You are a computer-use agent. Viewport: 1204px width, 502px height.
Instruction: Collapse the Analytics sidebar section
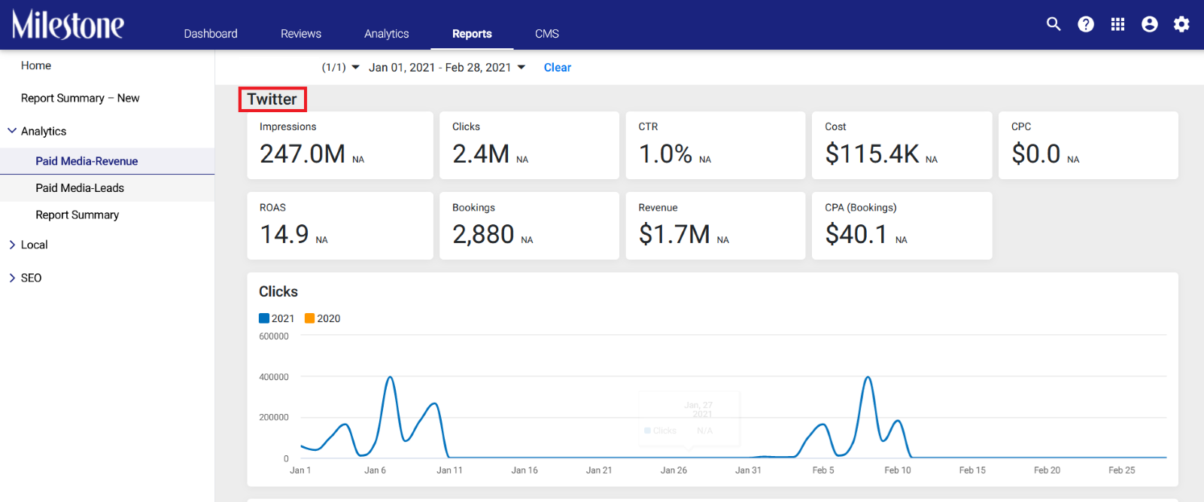[12, 131]
